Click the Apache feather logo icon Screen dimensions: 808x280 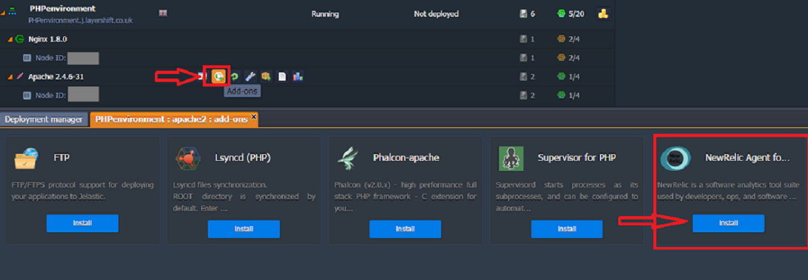(20, 77)
